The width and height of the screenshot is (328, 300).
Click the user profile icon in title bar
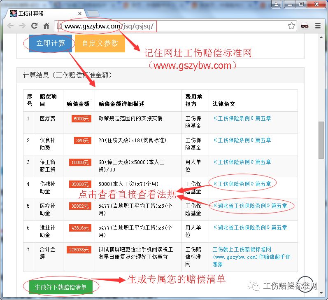276,4
